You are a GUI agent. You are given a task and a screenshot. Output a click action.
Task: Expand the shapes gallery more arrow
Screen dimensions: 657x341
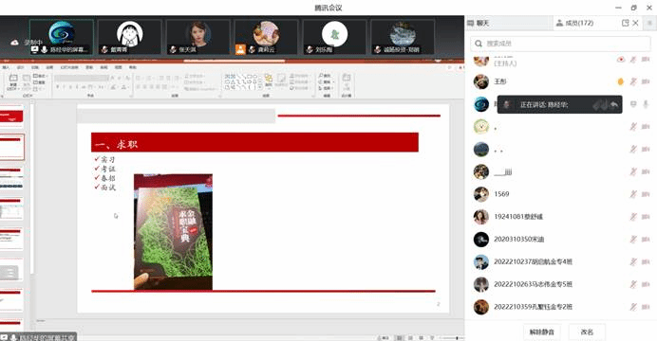tap(260, 87)
